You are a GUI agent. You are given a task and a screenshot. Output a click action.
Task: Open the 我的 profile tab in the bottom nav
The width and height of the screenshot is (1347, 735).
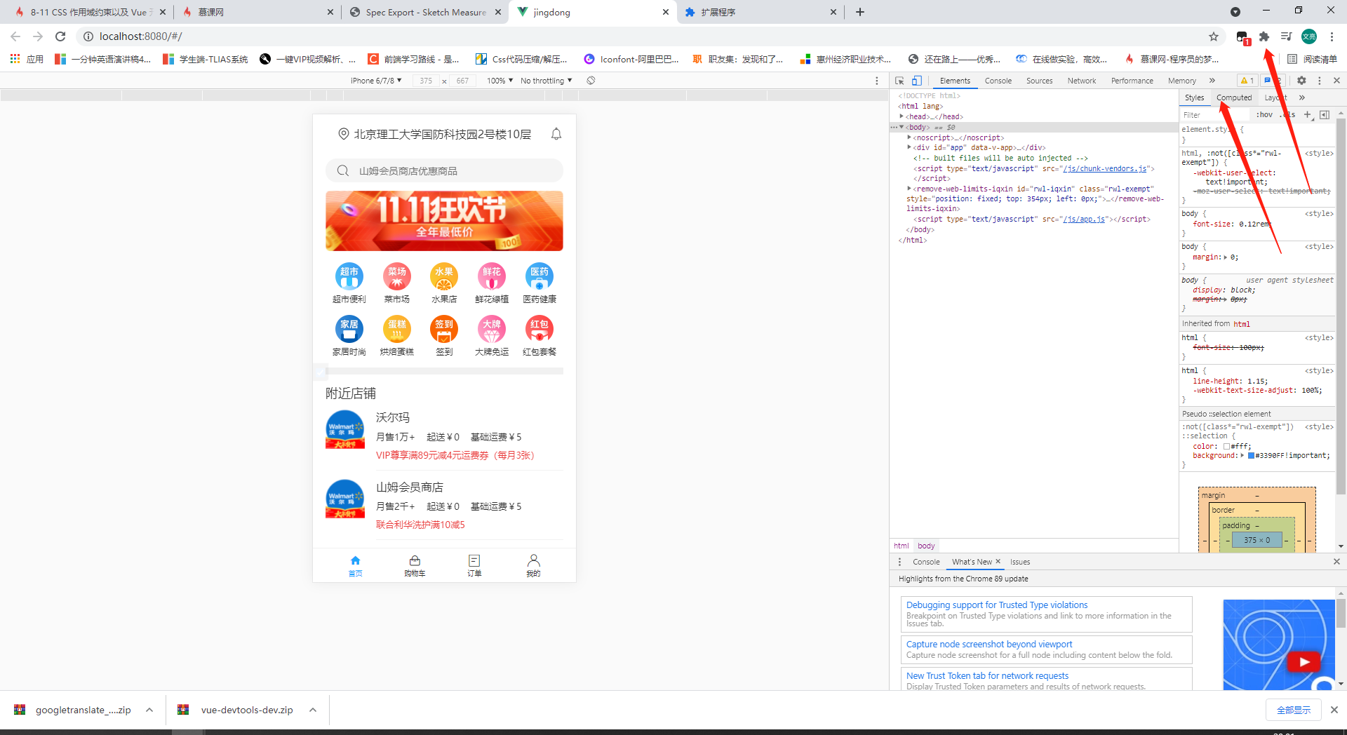[533, 565]
